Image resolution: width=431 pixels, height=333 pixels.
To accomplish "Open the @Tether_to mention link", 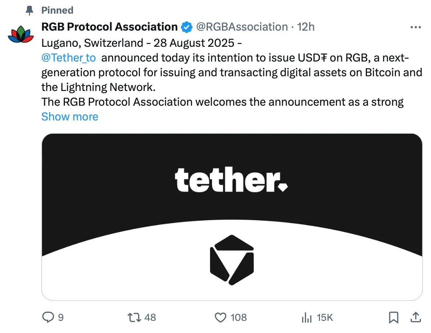I will (x=68, y=57).
